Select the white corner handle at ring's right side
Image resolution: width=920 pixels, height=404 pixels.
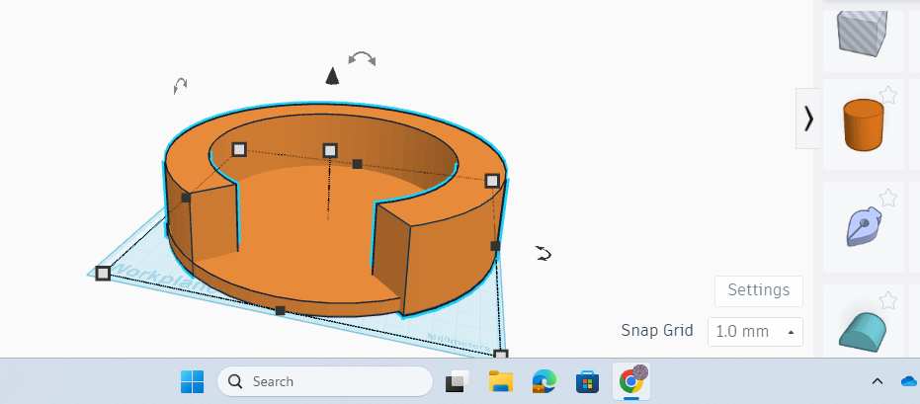pyautogui.click(x=492, y=181)
